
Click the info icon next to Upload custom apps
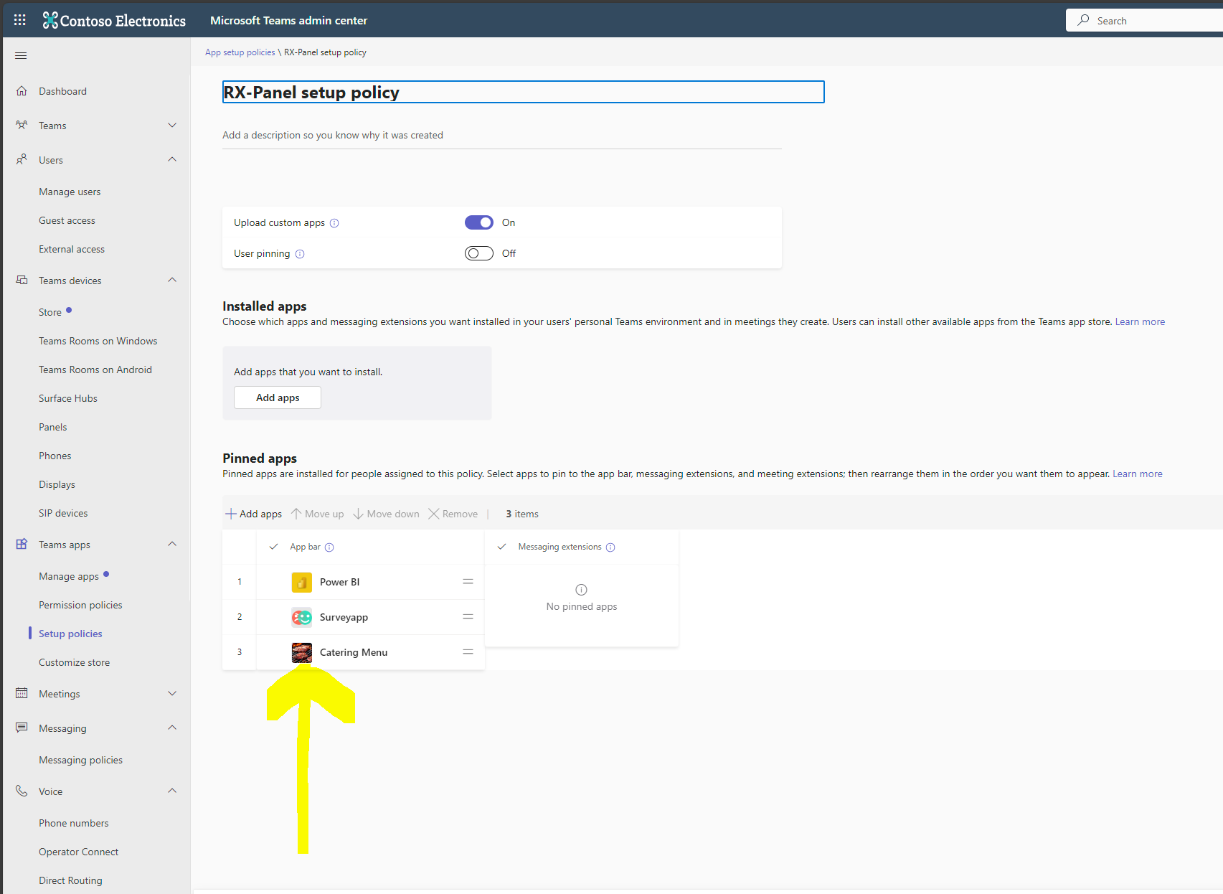point(334,223)
